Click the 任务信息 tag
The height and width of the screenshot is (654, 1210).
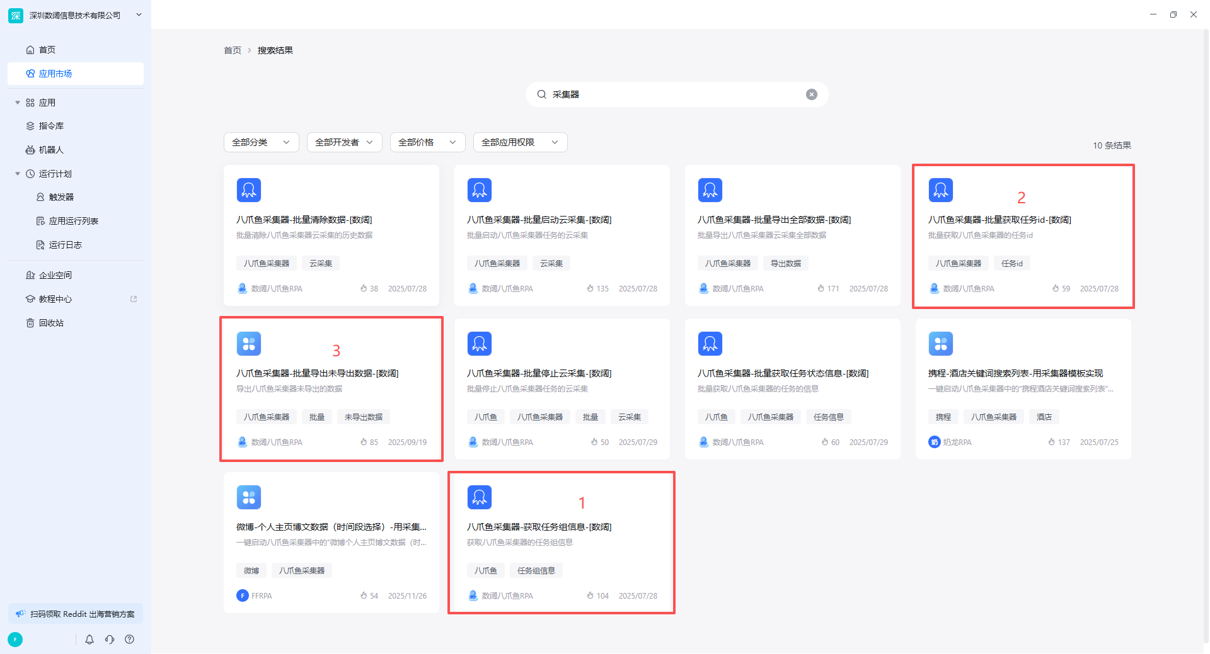click(829, 417)
